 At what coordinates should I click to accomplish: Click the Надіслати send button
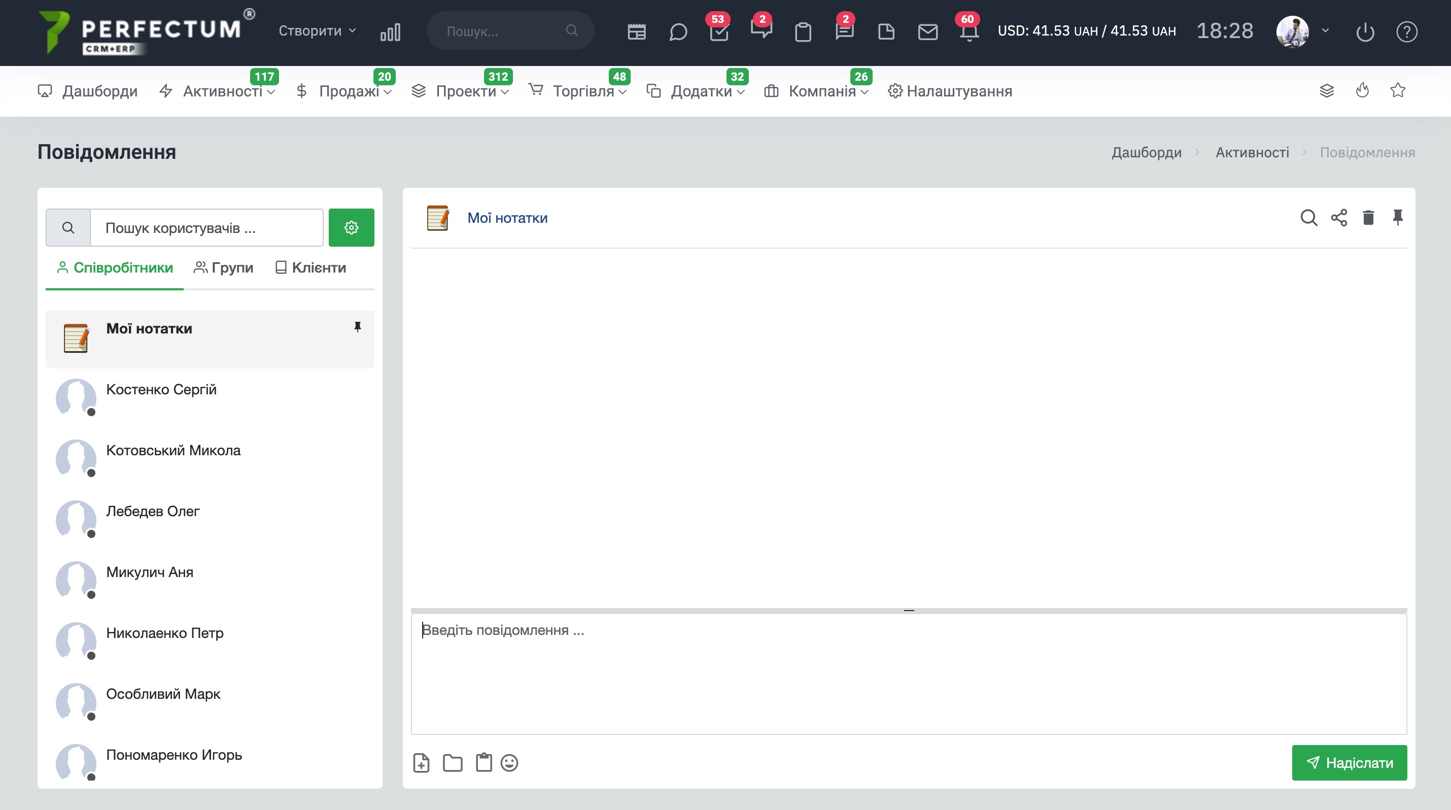click(x=1350, y=763)
